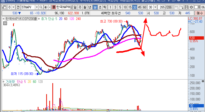The image size is (205, 112).
Task: Switch chart to 주 weekly period
Action: (80, 7)
